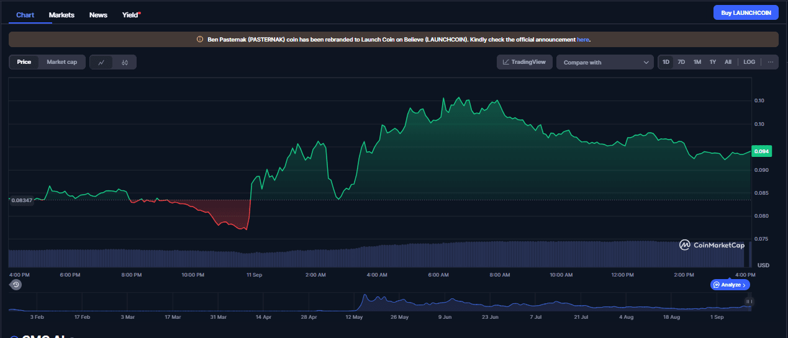Select the 1D time range

pyautogui.click(x=666, y=62)
